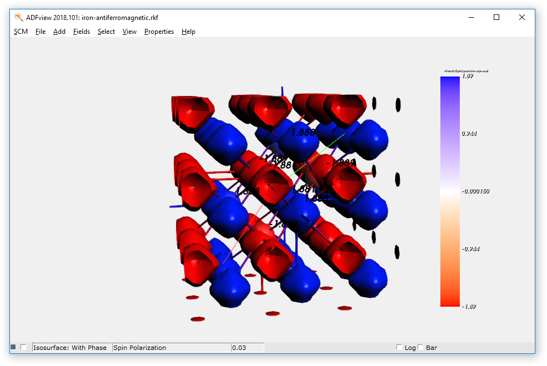Toggle the isosurface visibility checkbox in status bar

[x=23, y=347]
